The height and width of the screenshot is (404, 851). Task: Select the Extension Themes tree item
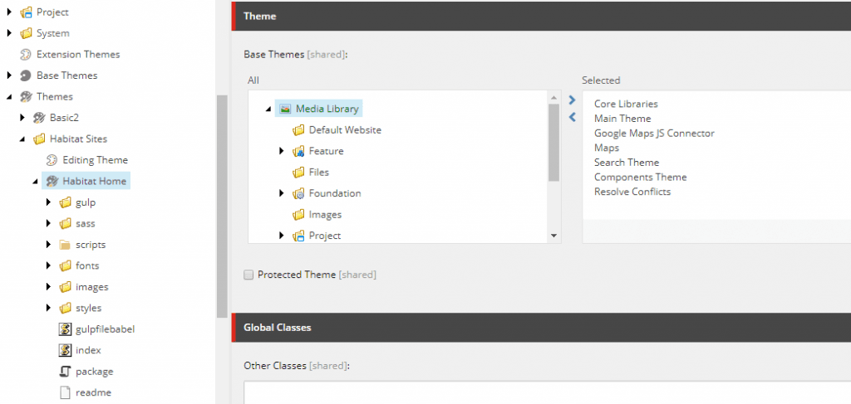pyautogui.click(x=78, y=54)
